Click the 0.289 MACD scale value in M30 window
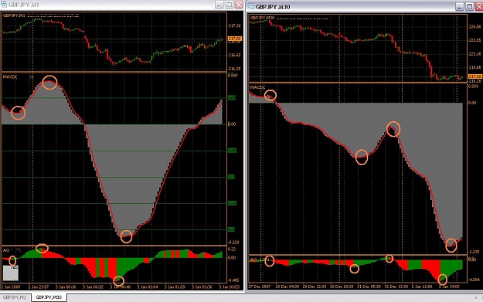 tap(472, 87)
